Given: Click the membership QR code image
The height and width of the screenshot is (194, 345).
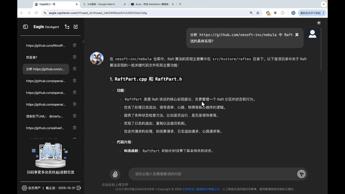Looking at the screenshot, I should 50,155.
